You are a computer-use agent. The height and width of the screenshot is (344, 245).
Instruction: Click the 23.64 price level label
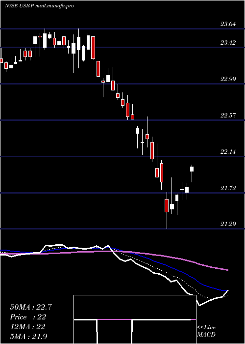point(228,24)
